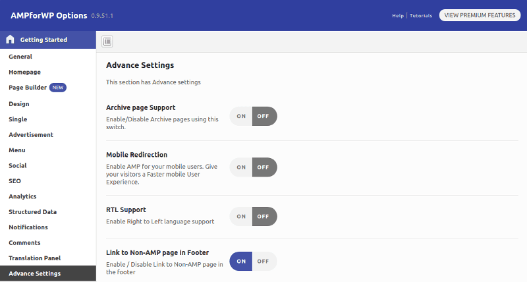Click the Advance Settings heading
527x282 pixels.
(x=140, y=65)
